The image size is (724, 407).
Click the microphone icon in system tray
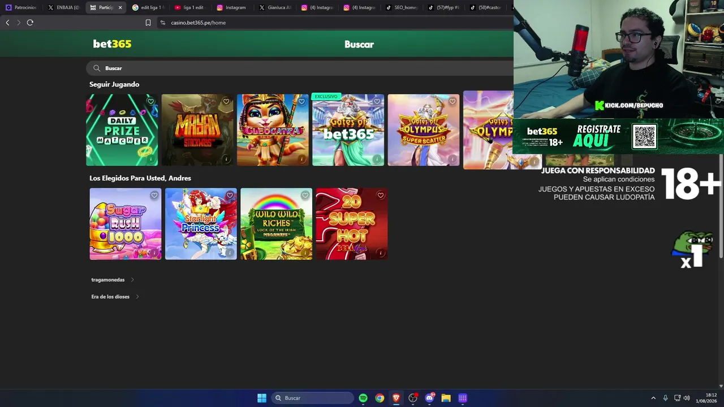(666, 398)
